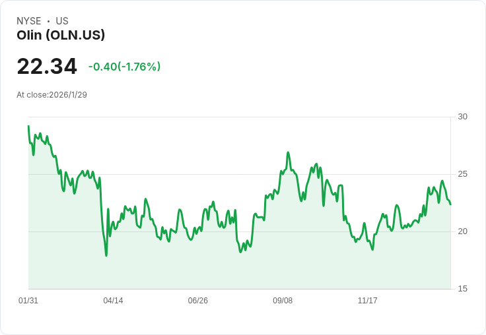Click the 15 price axis label
The width and height of the screenshot is (486, 335).
tap(463, 289)
